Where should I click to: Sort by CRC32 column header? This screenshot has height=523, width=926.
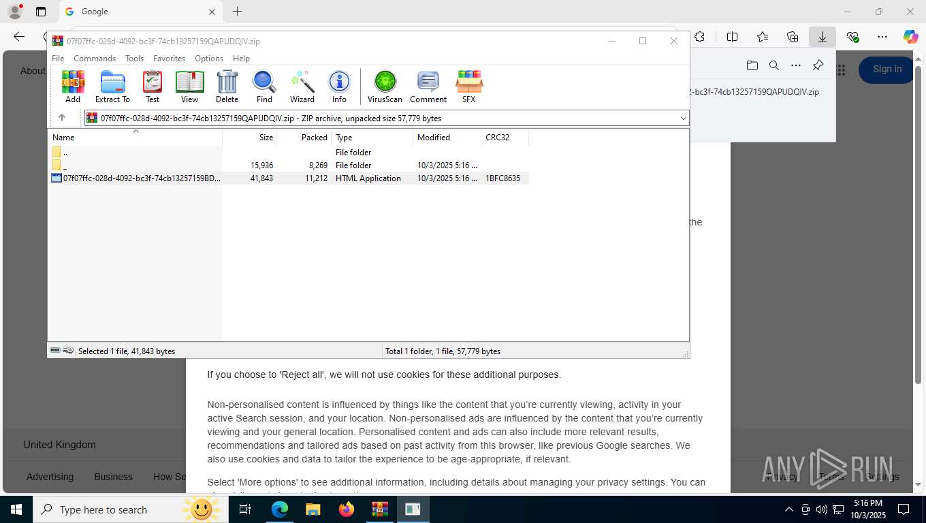(505, 137)
